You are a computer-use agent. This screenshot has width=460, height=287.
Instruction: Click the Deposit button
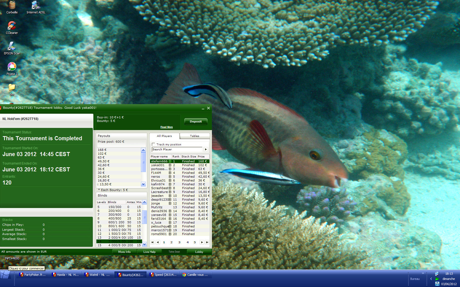coord(196,122)
